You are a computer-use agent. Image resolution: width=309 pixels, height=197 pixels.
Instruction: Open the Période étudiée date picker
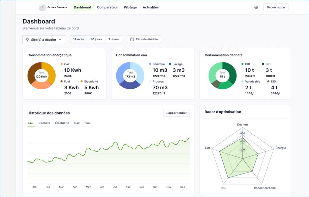pyautogui.click(x=144, y=39)
